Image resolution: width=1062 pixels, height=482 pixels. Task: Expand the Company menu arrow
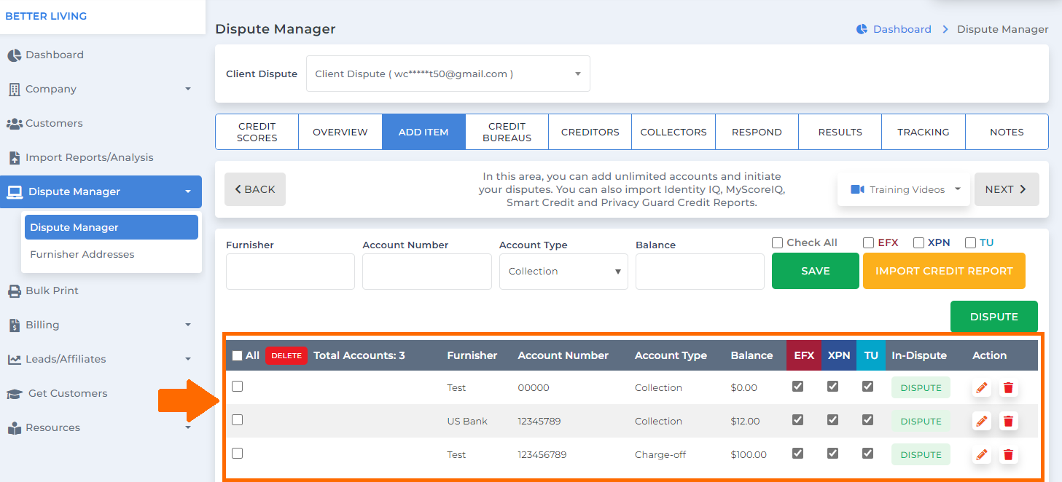tap(188, 90)
